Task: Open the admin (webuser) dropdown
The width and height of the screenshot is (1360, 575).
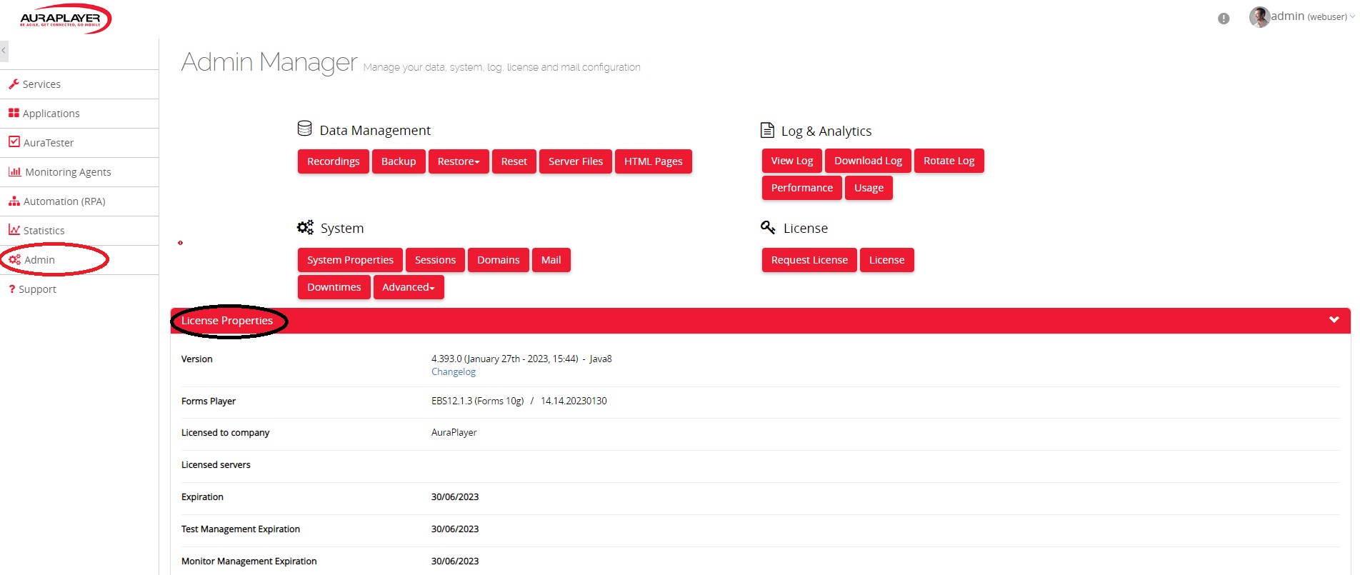Action: pyautogui.click(x=1312, y=16)
